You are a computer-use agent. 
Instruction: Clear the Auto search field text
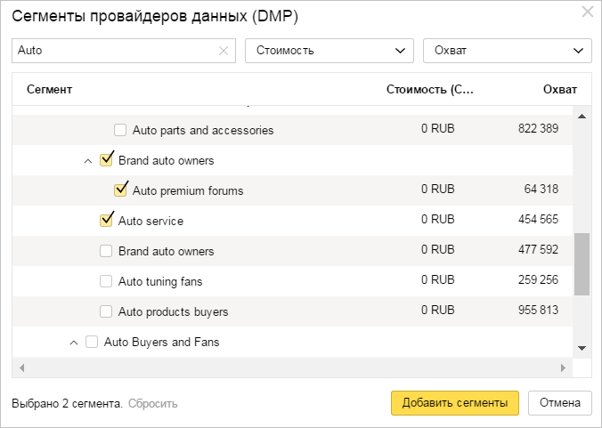click(224, 51)
